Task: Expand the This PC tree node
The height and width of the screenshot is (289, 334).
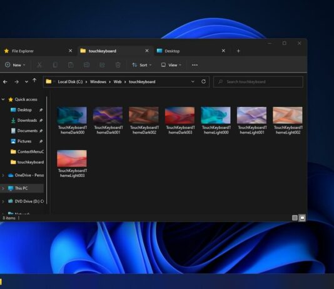Action: (x=3, y=188)
